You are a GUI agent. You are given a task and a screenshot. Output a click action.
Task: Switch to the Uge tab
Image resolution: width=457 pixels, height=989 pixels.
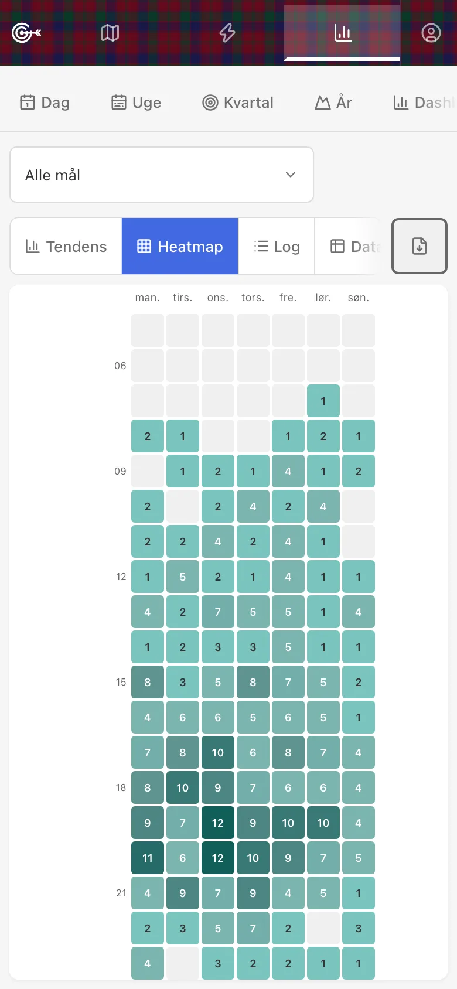click(x=136, y=103)
